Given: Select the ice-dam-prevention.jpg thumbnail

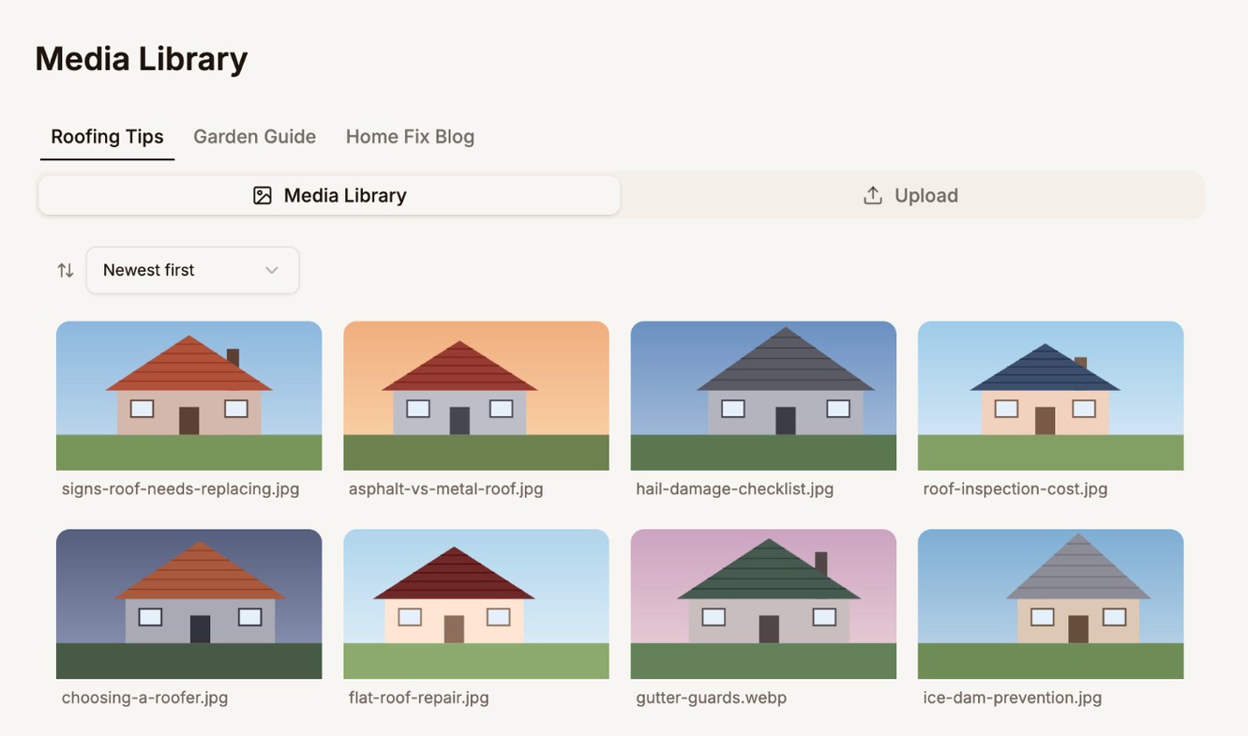Looking at the screenshot, I should 1050,604.
